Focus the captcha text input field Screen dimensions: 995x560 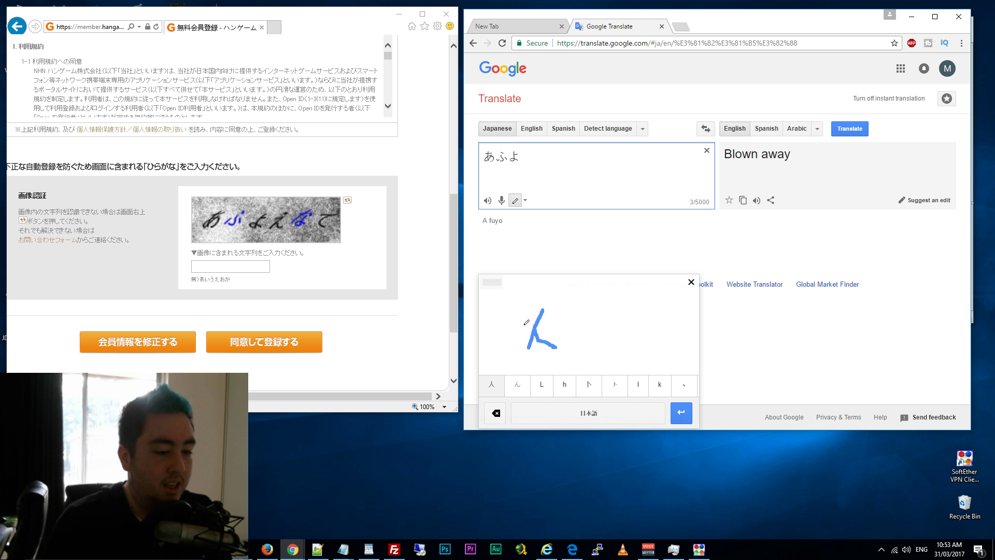pos(231,267)
